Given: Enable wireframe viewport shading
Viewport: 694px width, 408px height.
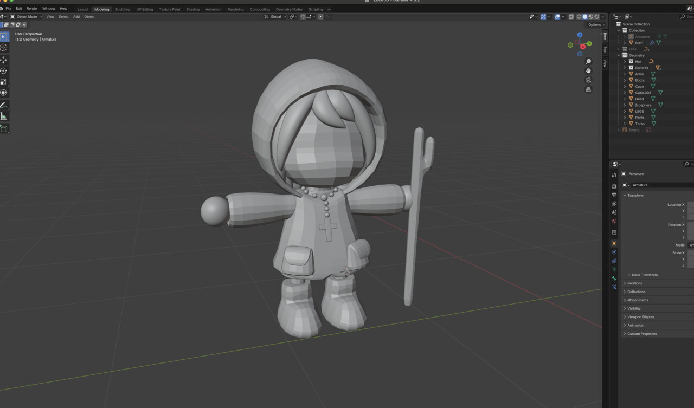Looking at the screenshot, I should click(579, 17).
